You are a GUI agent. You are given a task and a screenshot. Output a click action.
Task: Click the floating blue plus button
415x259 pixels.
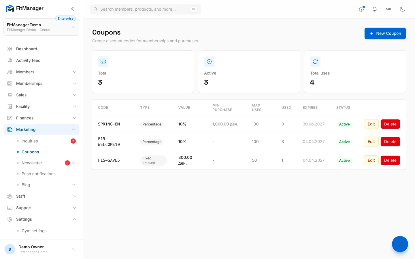tap(400, 244)
